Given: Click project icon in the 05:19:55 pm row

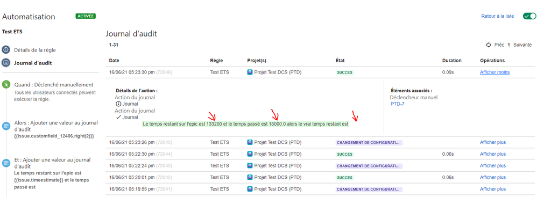Looking at the screenshot, I should pos(250,189).
